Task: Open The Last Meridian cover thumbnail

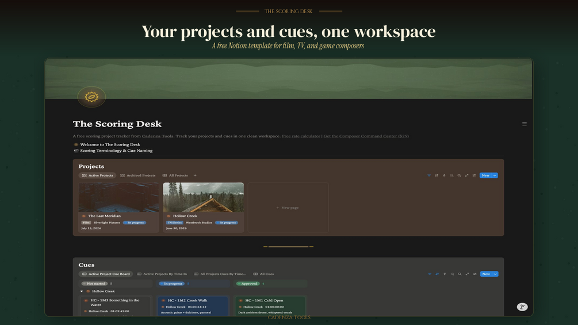Action: coord(118,197)
